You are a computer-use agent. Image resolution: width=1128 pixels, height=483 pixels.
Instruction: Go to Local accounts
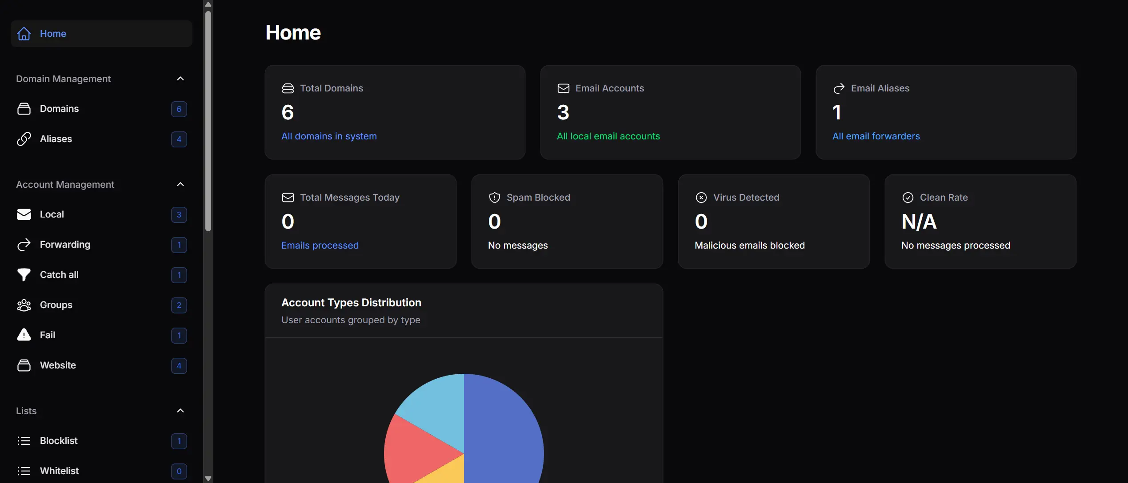[101, 214]
